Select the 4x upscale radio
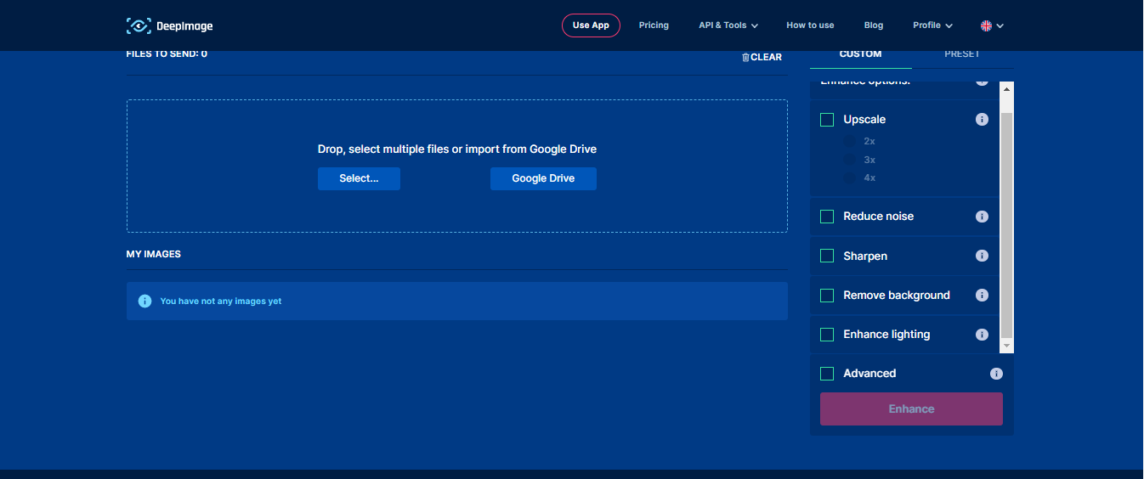The width and height of the screenshot is (1144, 479). click(849, 178)
